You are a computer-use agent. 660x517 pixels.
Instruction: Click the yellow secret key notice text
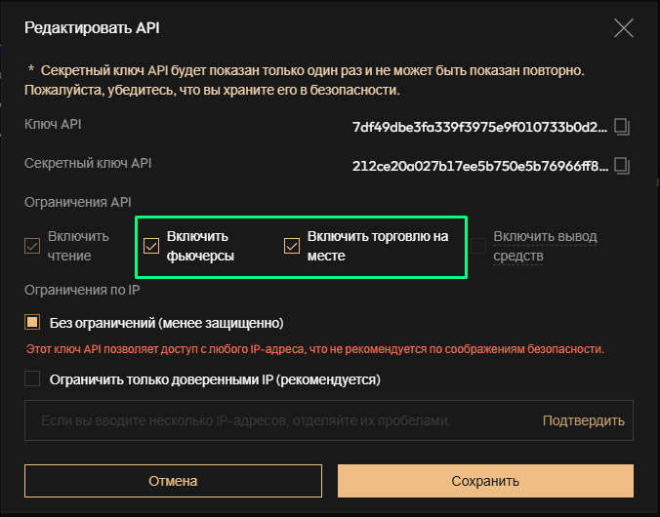tap(312, 80)
